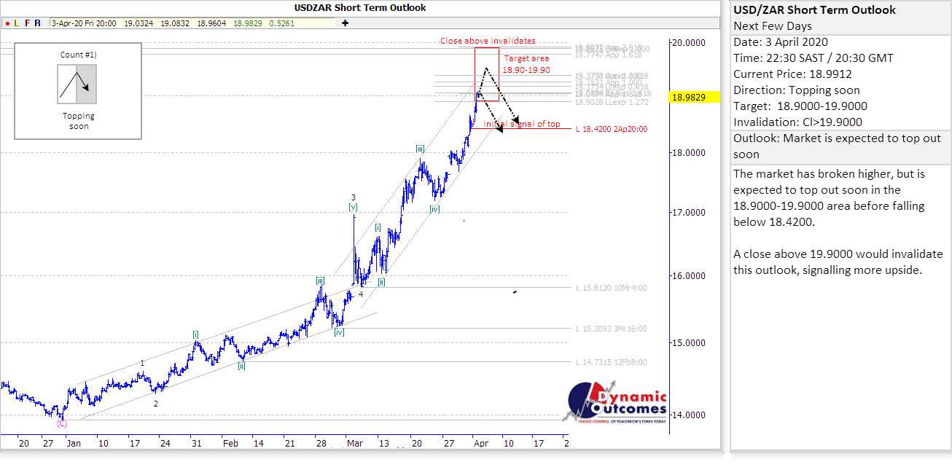Click the 16.0000 price axis label

point(690,276)
